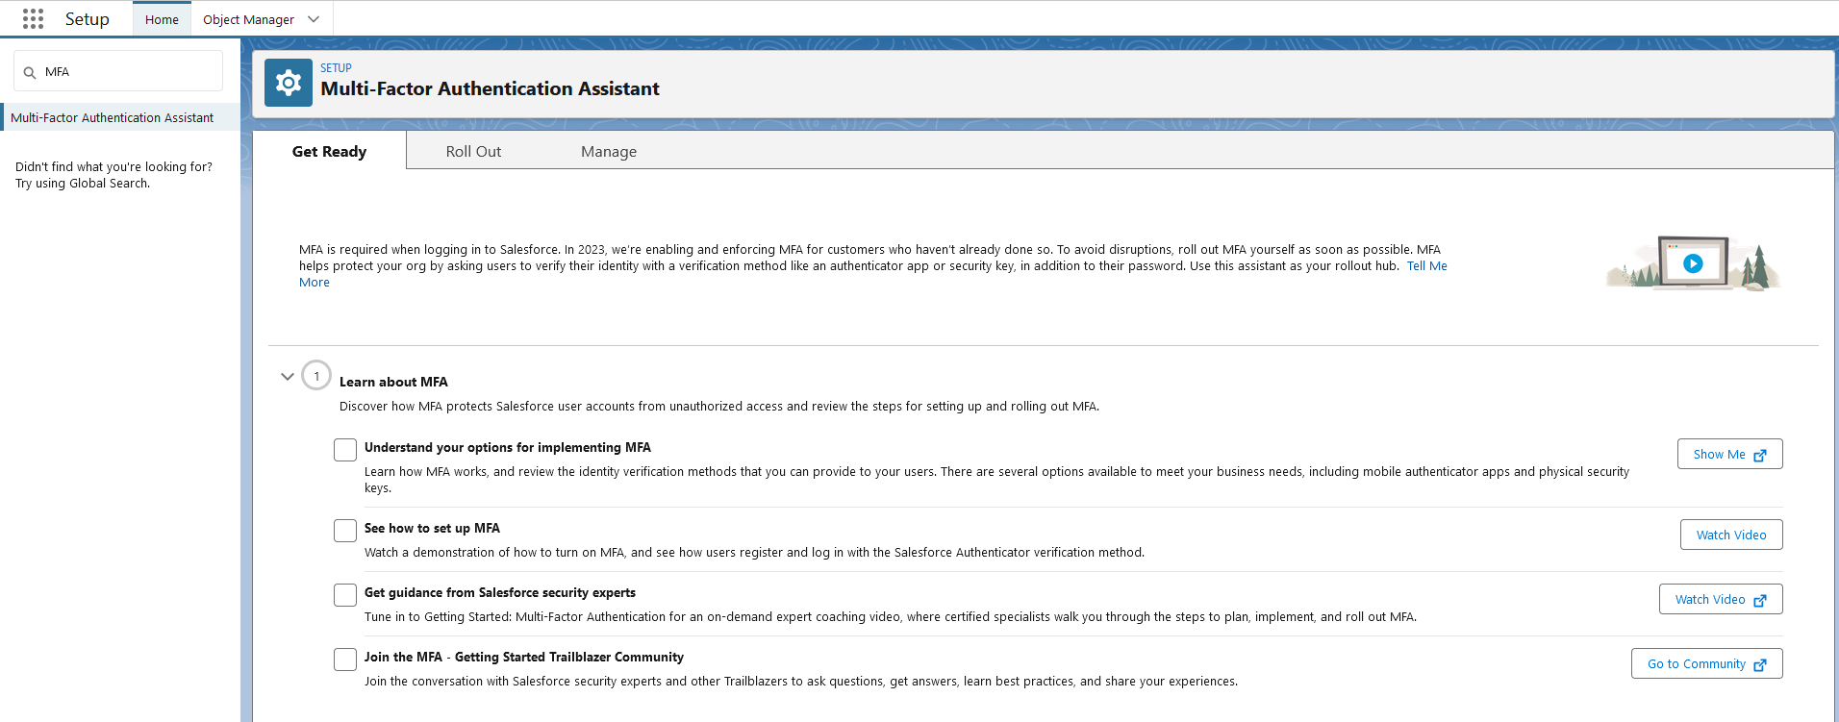Select Multi-Factor Authentication Assistant in sidebar
This screenshot has height=722, width=1839.
point(120,117)
